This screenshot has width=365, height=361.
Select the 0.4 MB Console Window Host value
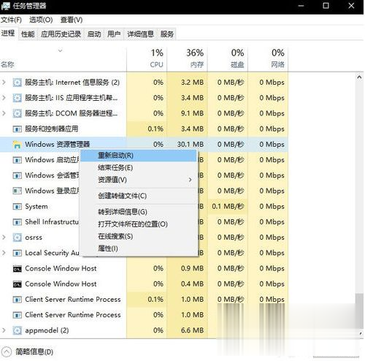[192, 284]
